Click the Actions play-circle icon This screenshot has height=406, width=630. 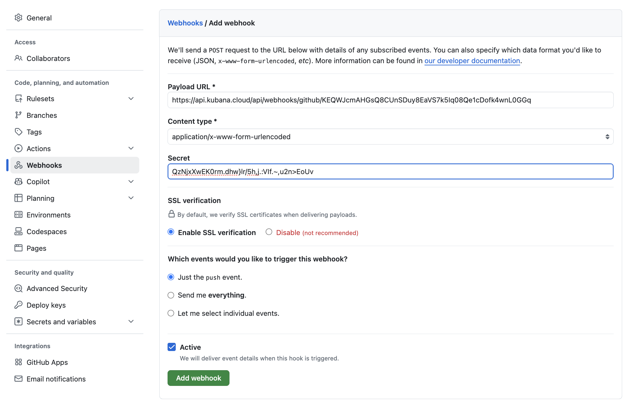19,149
